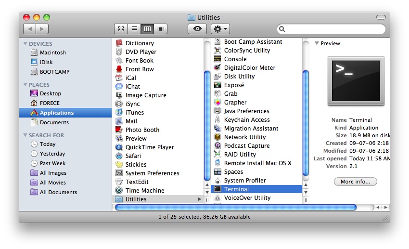This screenshot has width=409, height=249.
Task: Select the Grapher utility icon
Action: [217, 102]
